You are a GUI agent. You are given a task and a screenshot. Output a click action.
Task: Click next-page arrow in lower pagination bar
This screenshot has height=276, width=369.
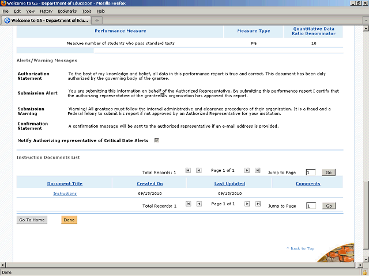tap(247, 204)
